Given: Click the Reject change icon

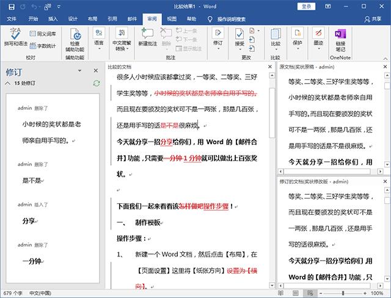Looking at the screenshot, I should 252,31.
